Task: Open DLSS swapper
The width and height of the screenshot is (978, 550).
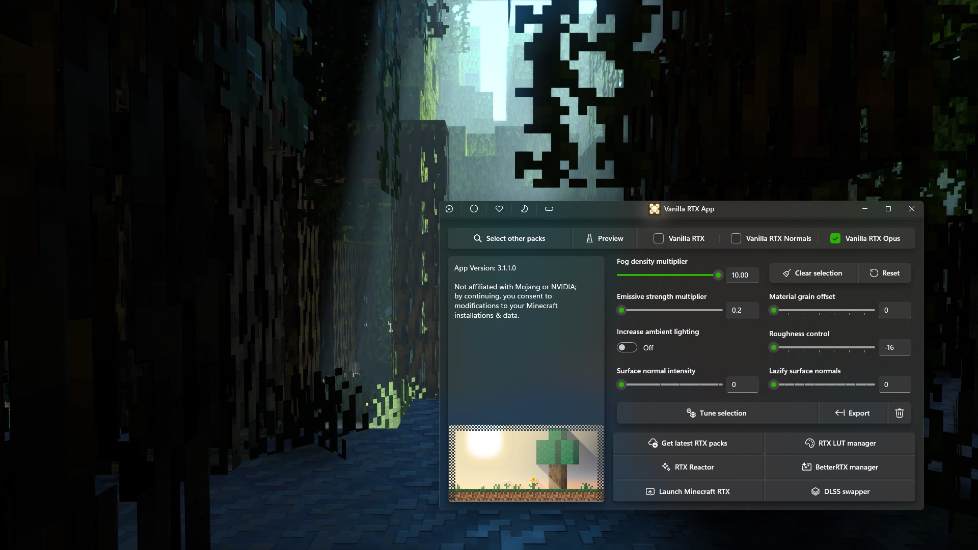Action: point(840,491)
